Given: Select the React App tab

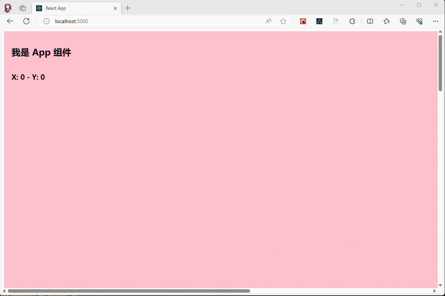Looking at the screenshot, I should point(74,8).
